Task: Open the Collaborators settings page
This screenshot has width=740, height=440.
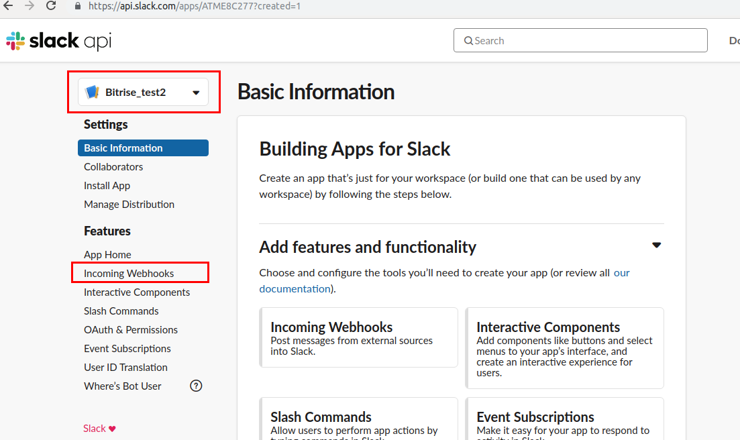Action: pyautogui.click(x=113, y=167)
